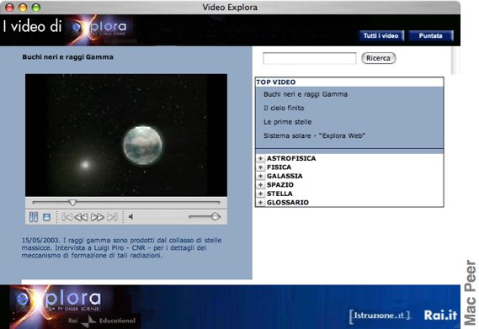Image resolution: width=479 pixels, height=329 pixels.
Task: Skip to the beginning of the video
Action: tap(67, 217)
